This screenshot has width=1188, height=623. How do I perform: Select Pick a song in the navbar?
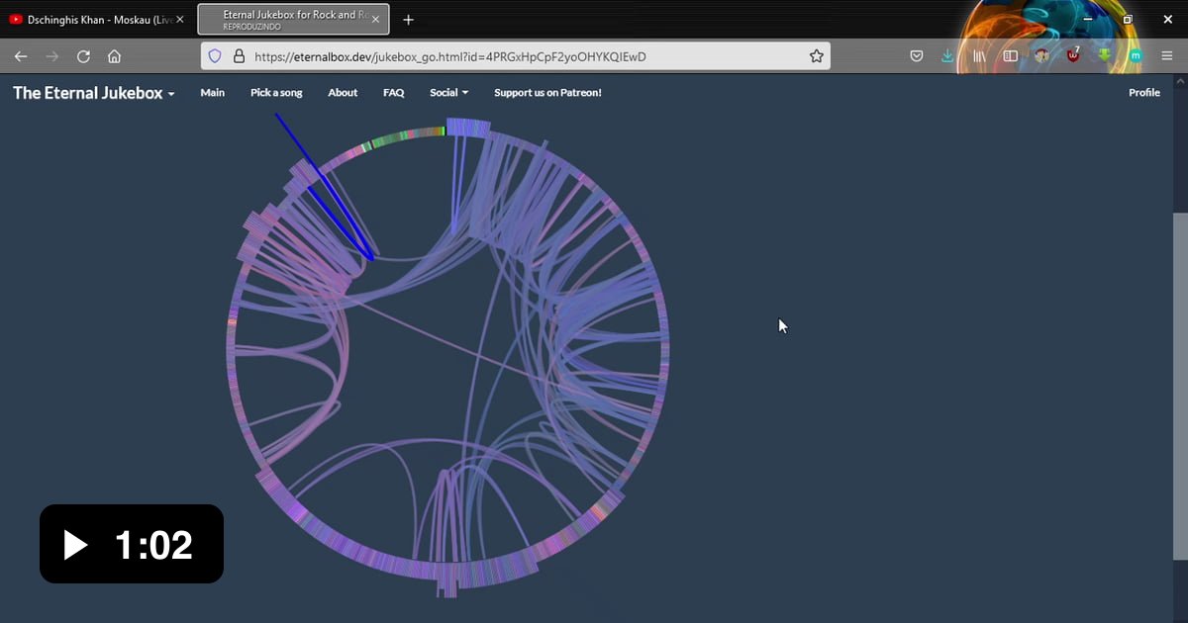point(276,92)
